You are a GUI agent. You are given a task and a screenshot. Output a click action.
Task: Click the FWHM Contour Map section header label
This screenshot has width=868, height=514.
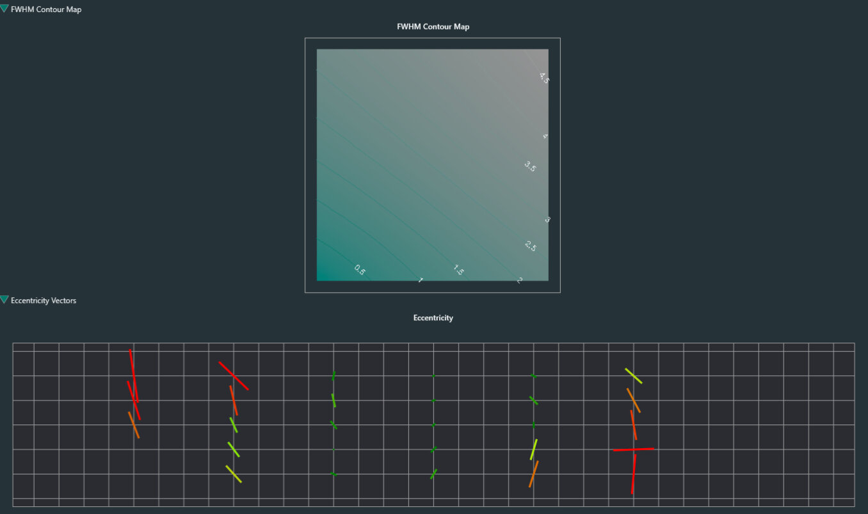pyautogui.click(x=46, y=10)
